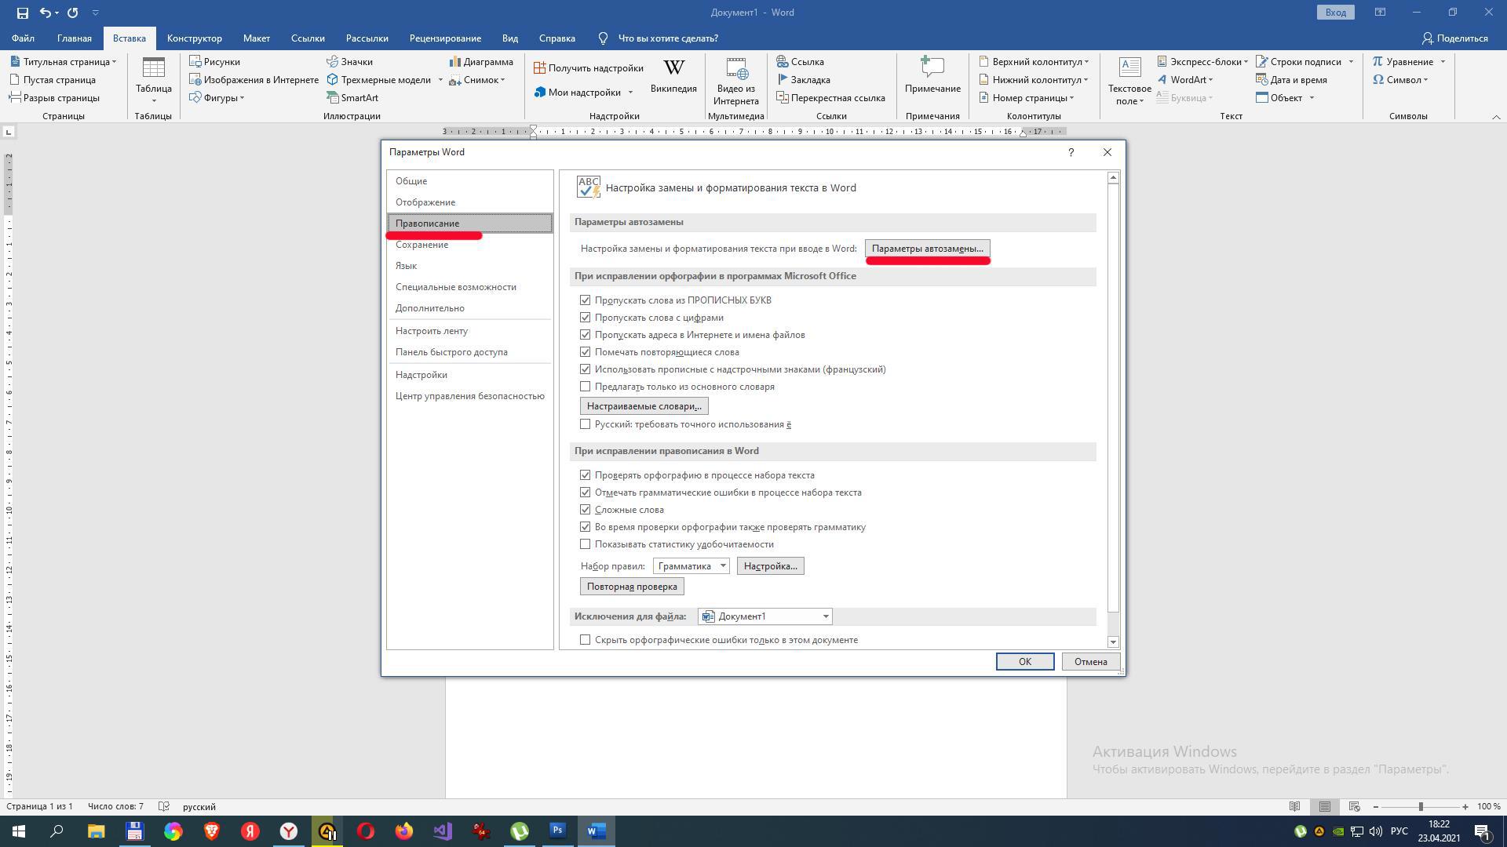Click the Wikipedia add-in icon

pos(673,69)
